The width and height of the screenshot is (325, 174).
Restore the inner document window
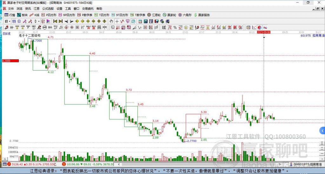(318, 9)
